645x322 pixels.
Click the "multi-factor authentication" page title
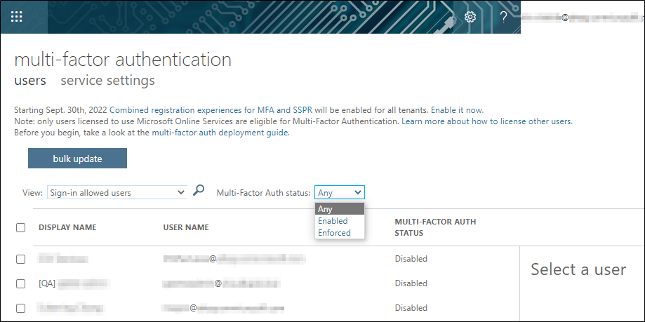123,60
